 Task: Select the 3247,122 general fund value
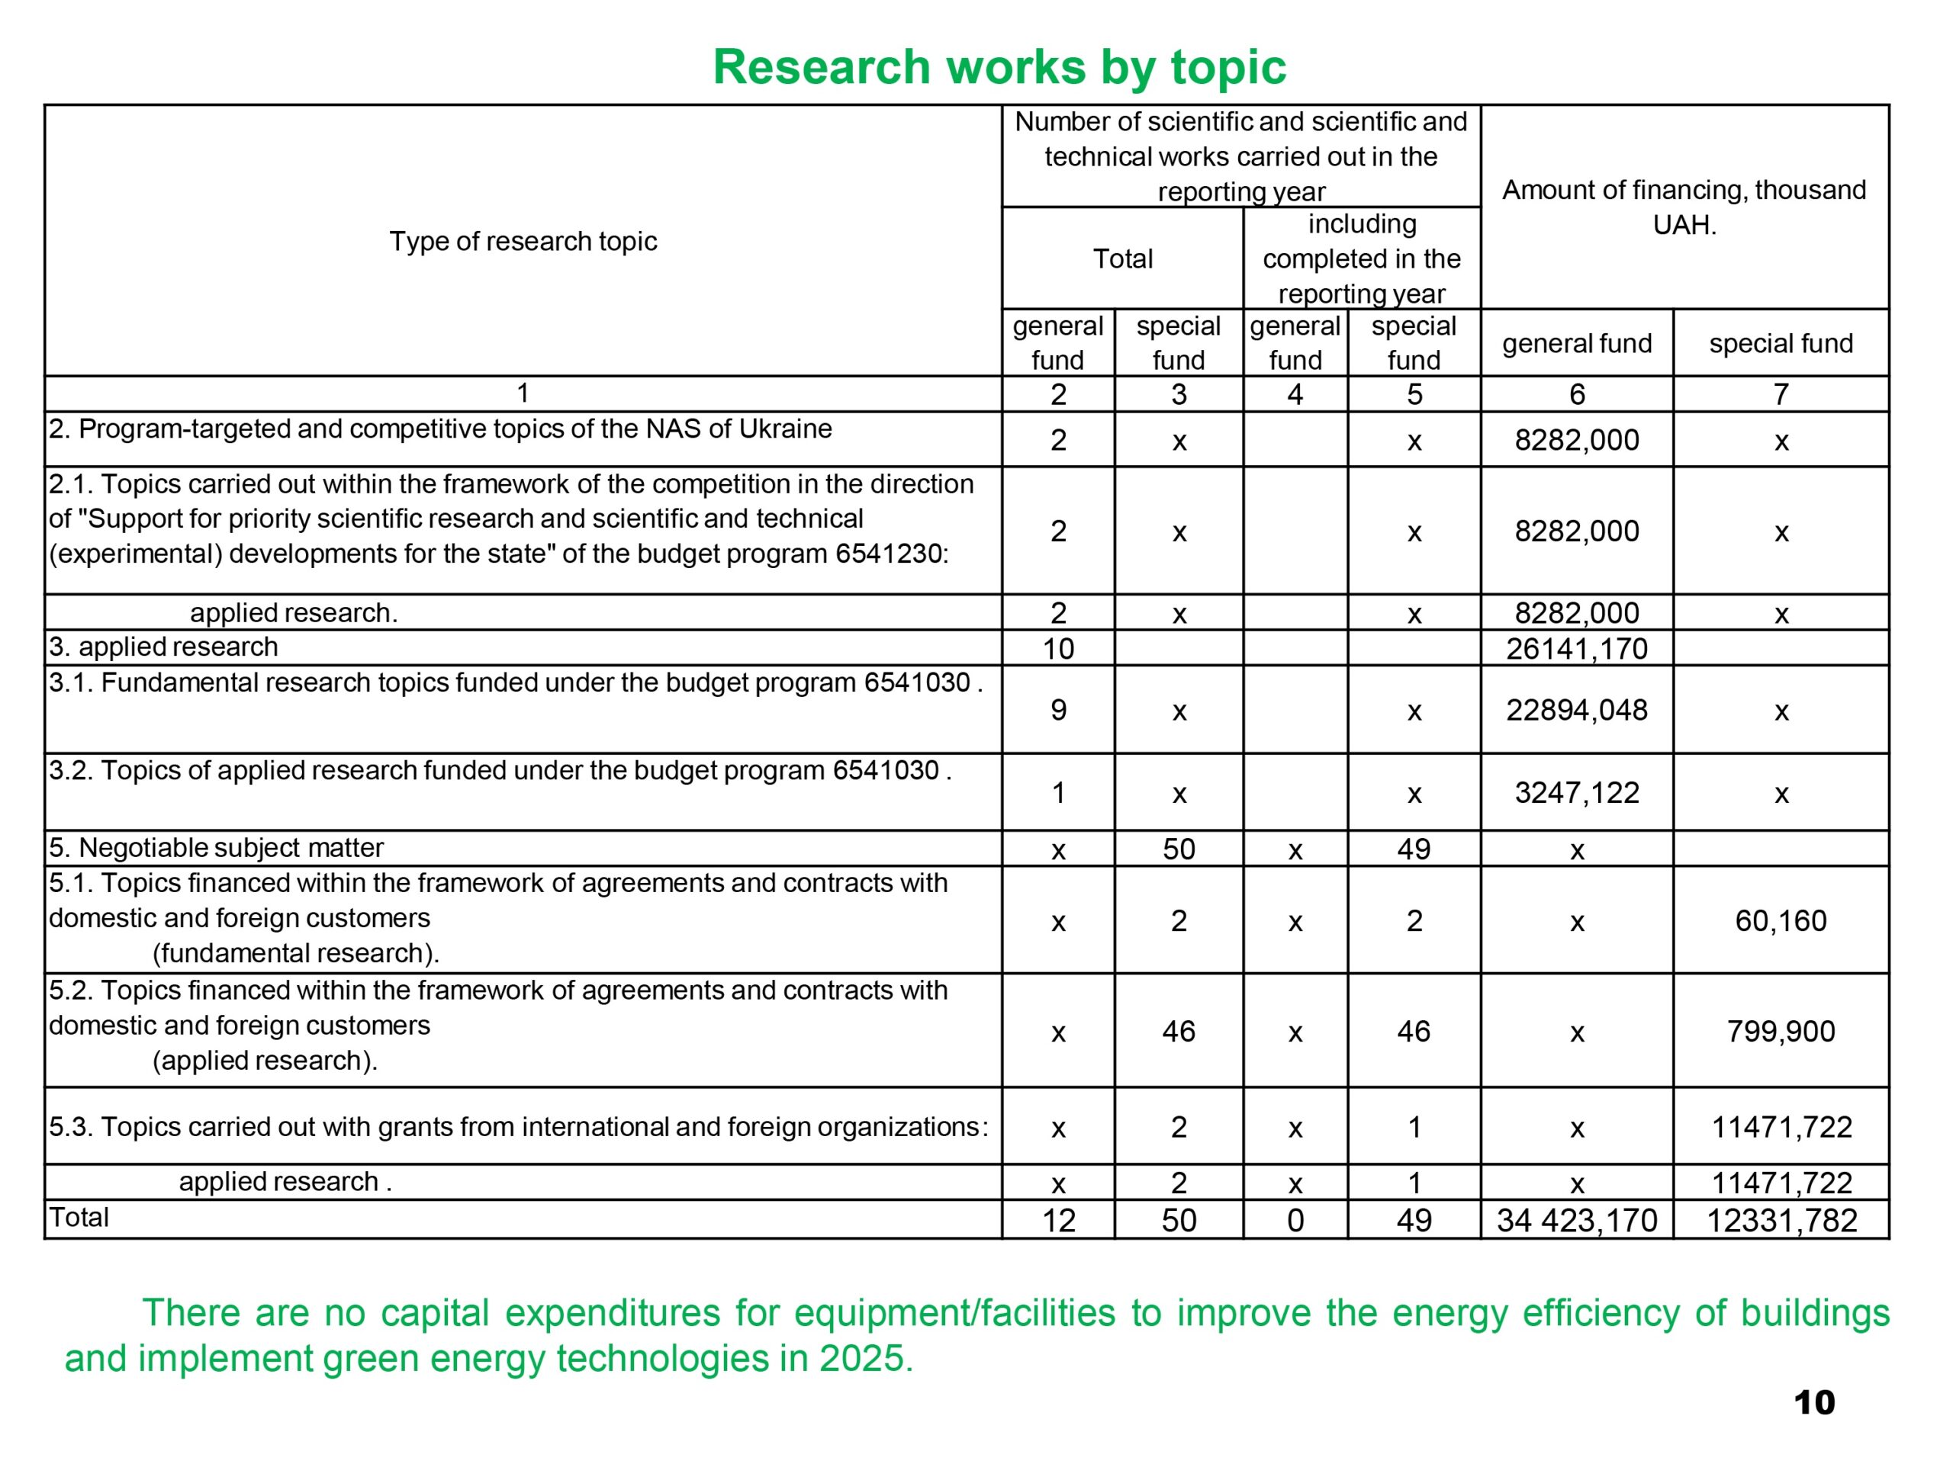(x=1576, y=792)
